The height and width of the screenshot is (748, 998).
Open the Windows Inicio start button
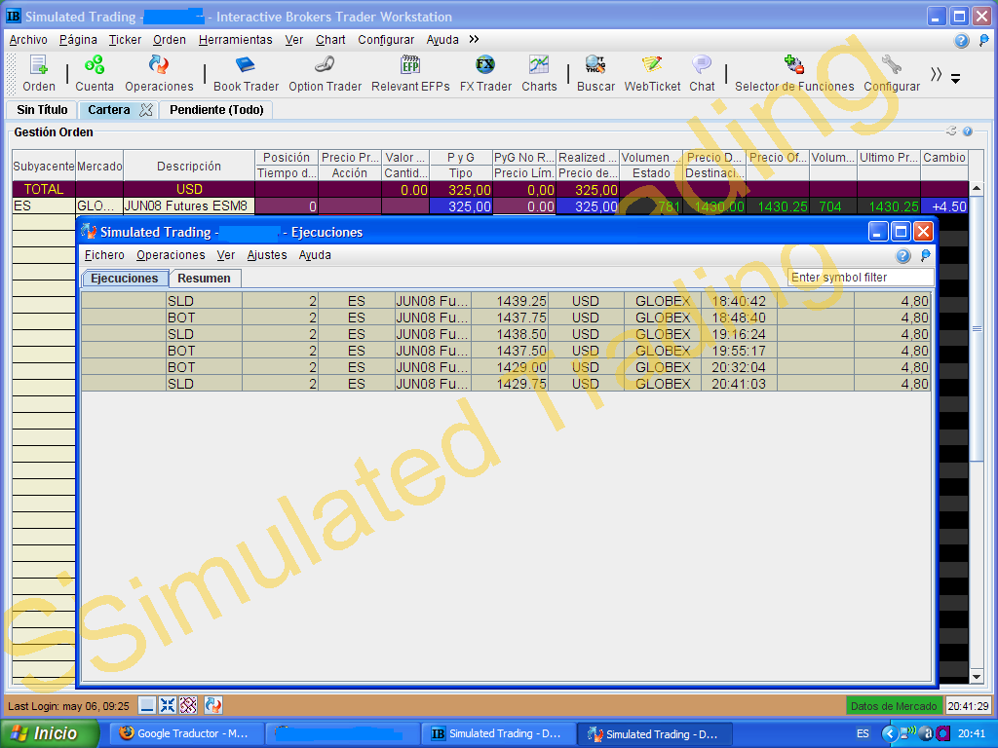50,733
